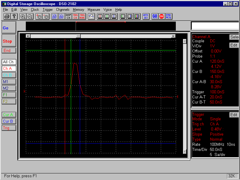Click the AUTO SET toolbar icon

(x=146, y=16)
